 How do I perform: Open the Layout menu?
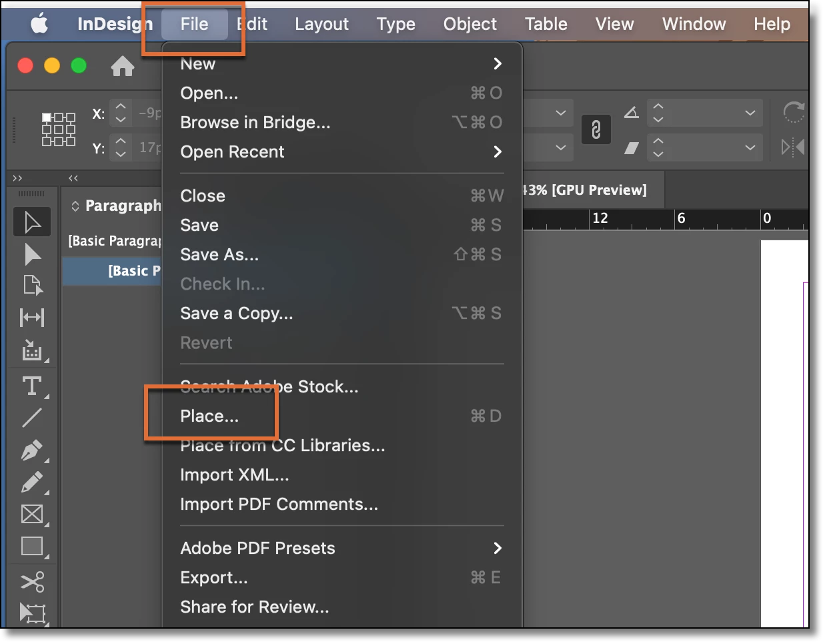point(321,24)
